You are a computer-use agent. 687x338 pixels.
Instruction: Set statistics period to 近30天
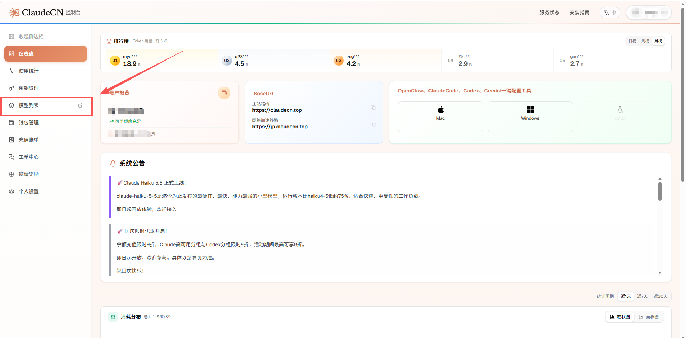(660, 296)
